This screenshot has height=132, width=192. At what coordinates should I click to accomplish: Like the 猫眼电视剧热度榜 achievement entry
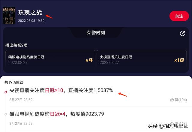[x=172, y=123]
